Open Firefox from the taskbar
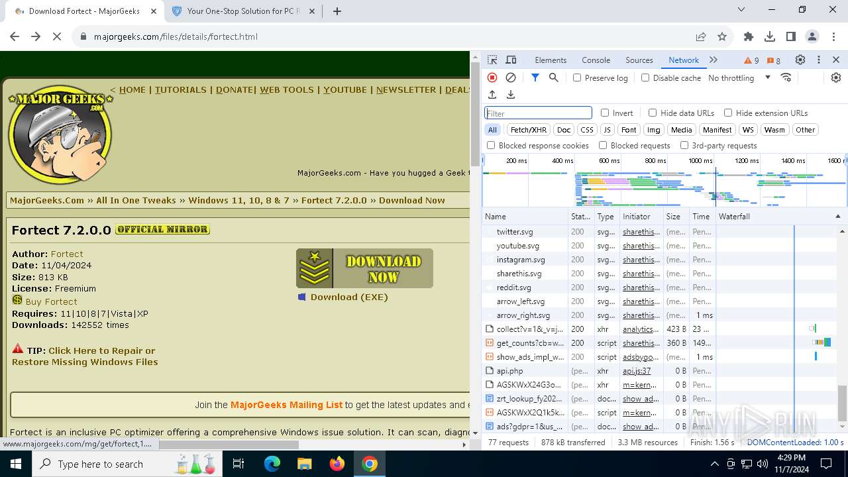 click(x=337, y=464)
